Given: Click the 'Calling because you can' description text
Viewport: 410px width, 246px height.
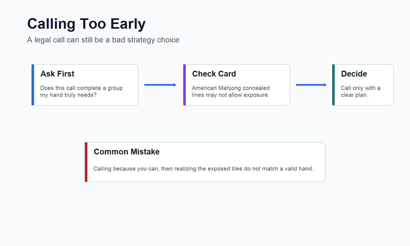Looking at the screenshot, I should point(203,169).
